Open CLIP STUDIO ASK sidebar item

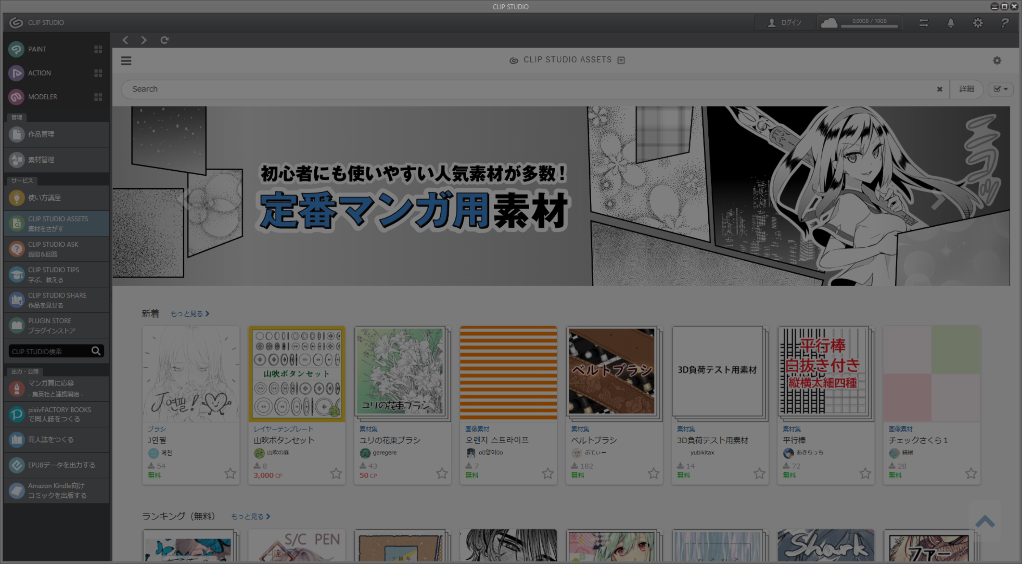click(x=56, y=249)
